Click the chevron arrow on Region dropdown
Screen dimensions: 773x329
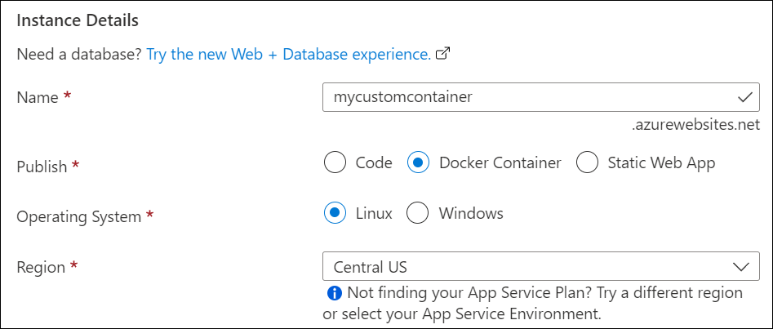pos(741,267)
